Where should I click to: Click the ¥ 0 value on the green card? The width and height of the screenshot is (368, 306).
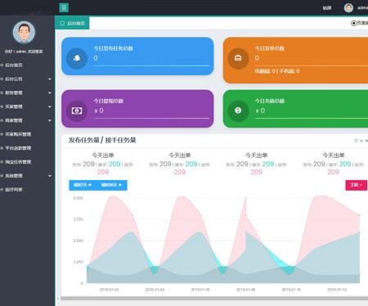[x=260, y=110]
